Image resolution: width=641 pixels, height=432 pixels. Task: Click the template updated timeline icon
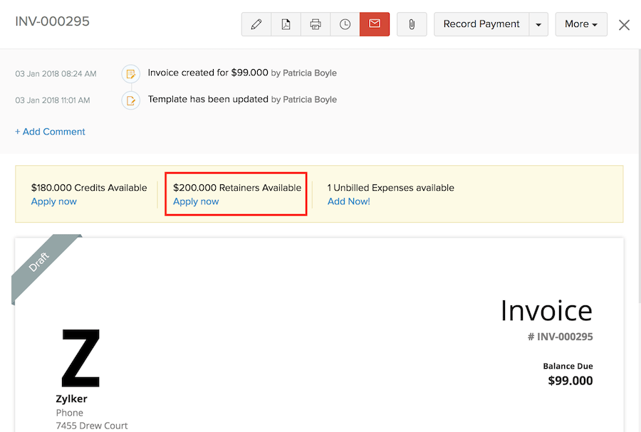[x=130, y=100]
